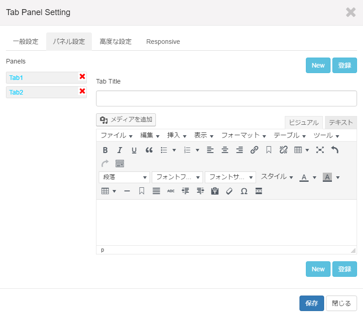
Task: Click paste as text clipboard icon
Action: [214, 191]
